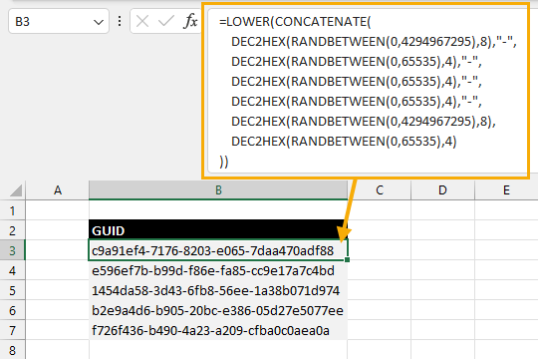Click inside the formula bar text

[x=368, y=91]
